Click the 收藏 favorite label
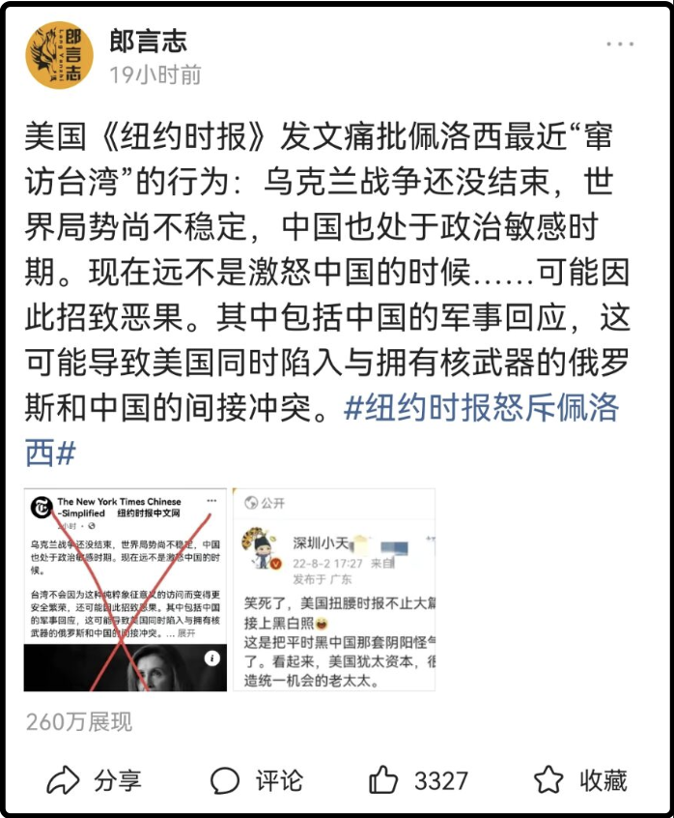This screenshot has width=674, height=818. click(x=604, y=780)
